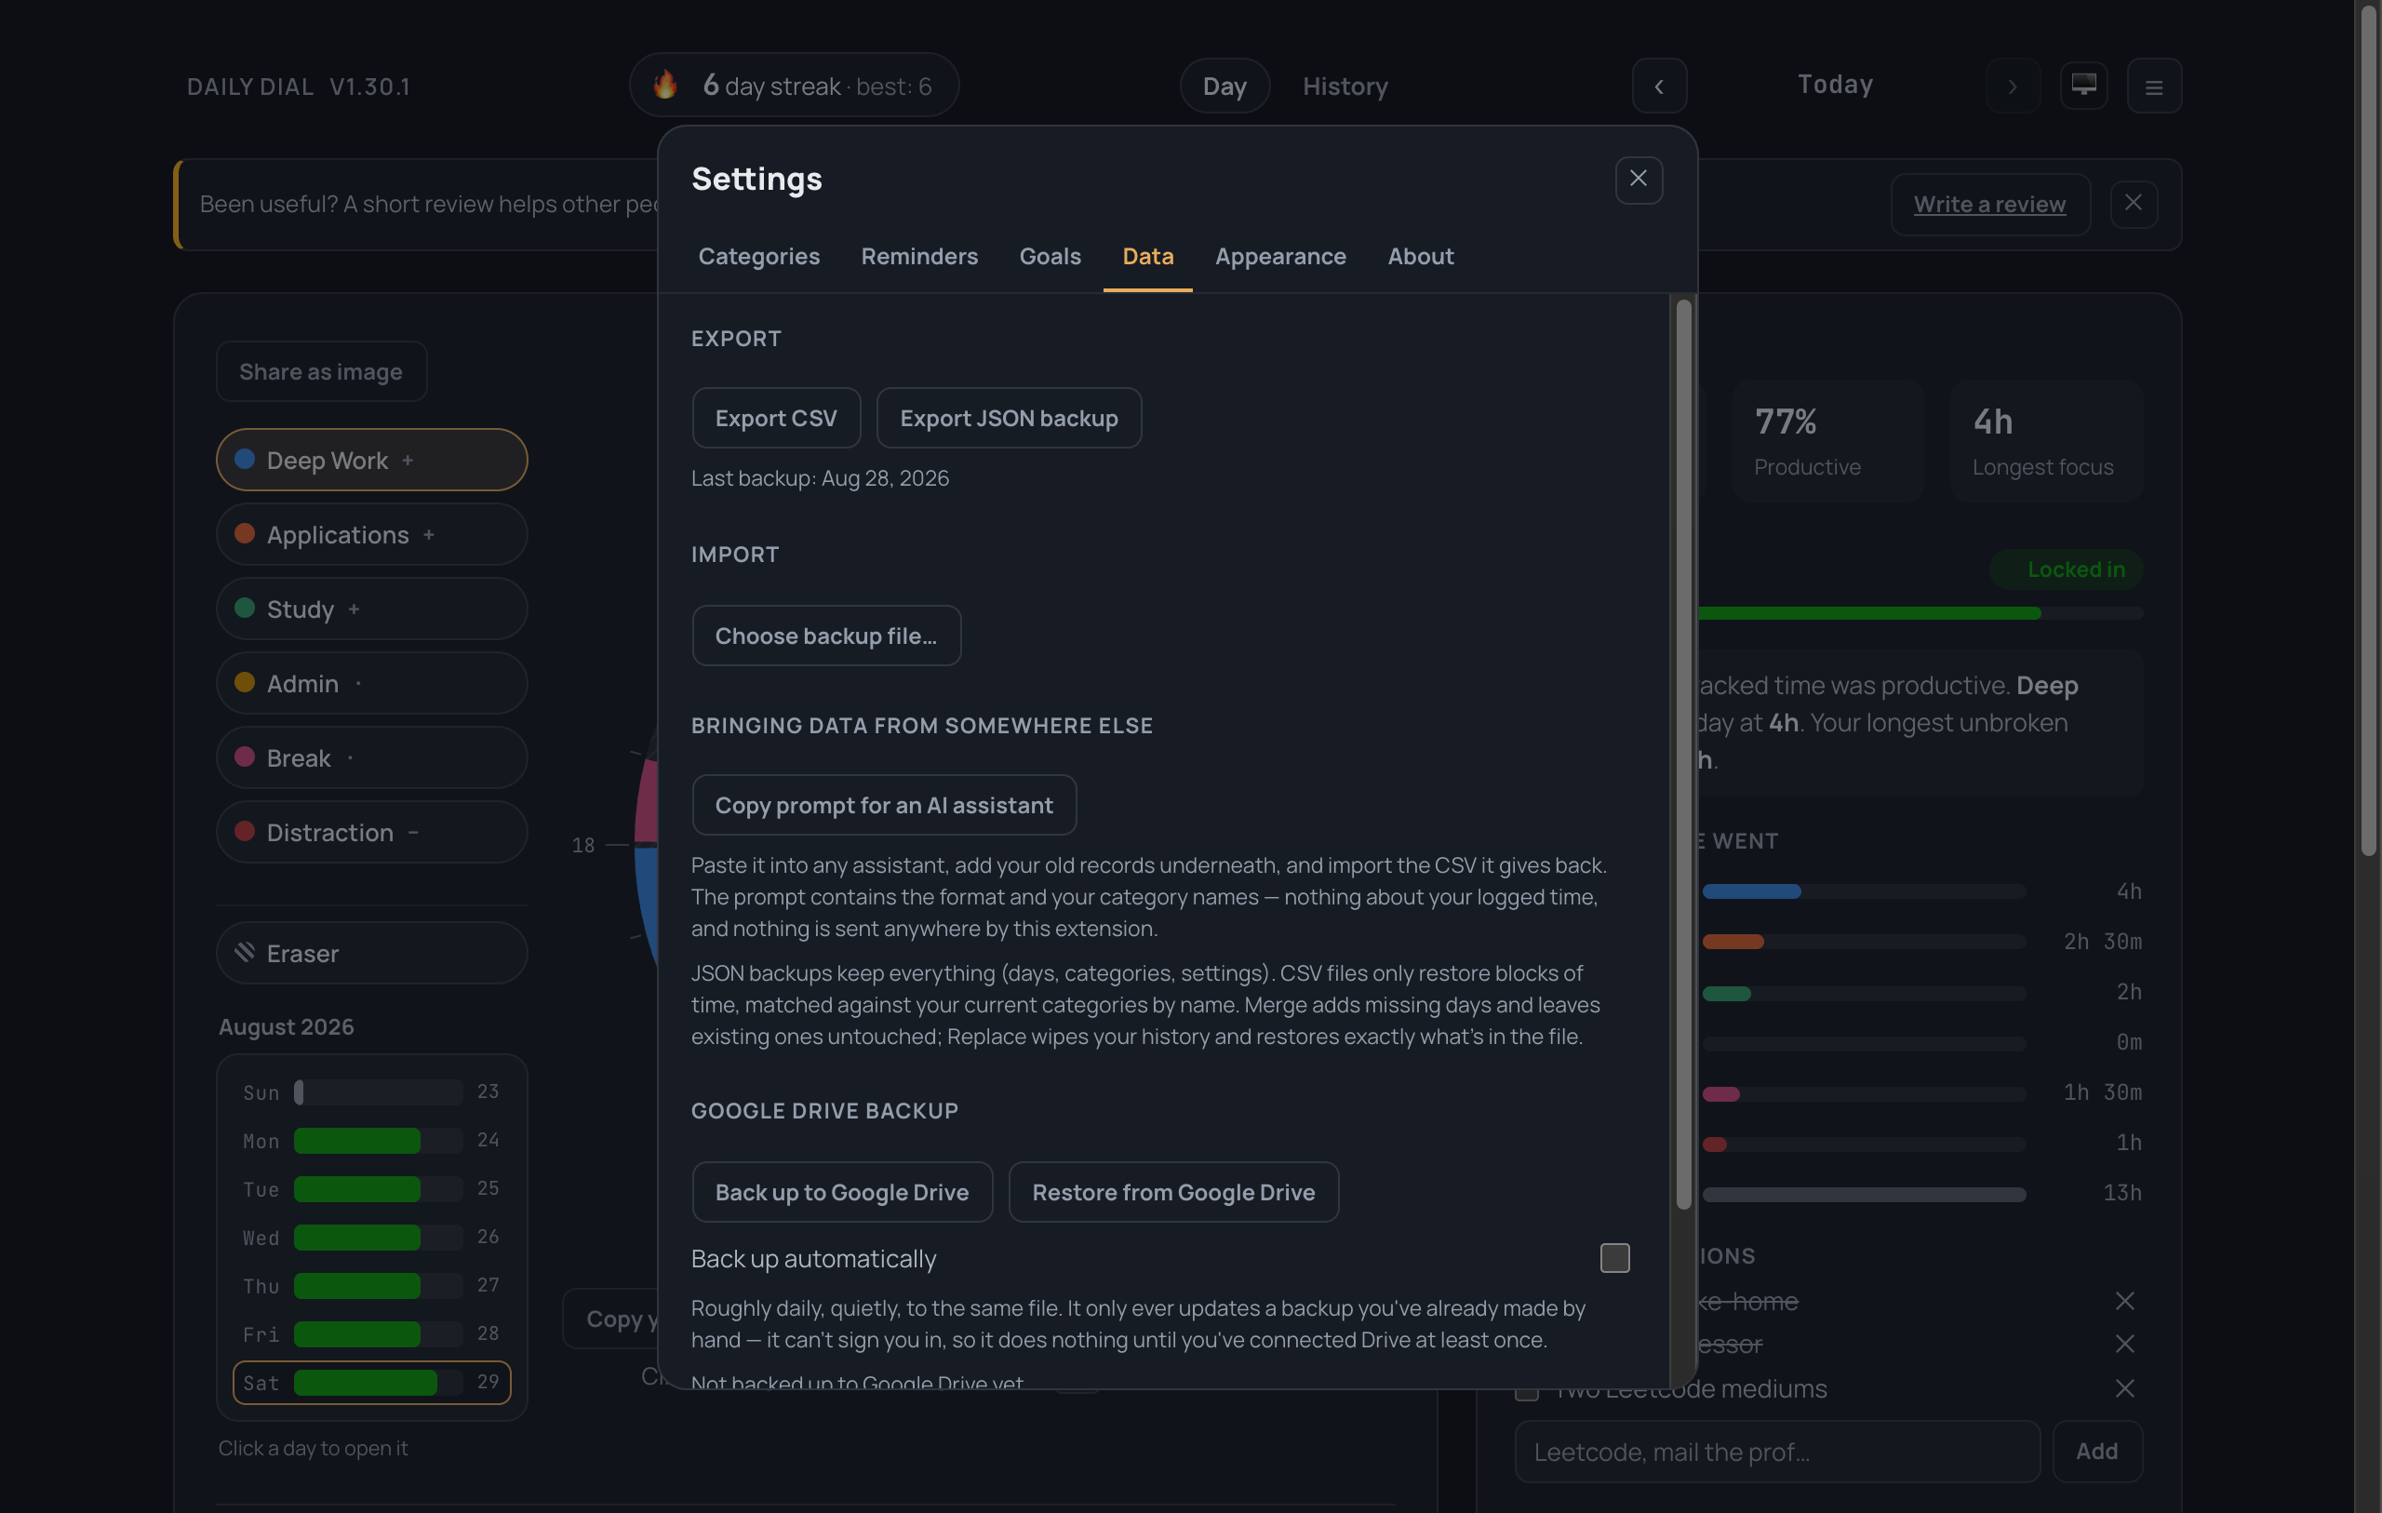Screen dimensions: 2382x1513
Task: Select the Admin category
Action: tap(372, 683)
